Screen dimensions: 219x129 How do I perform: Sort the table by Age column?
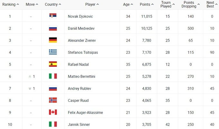pos(128,4)
